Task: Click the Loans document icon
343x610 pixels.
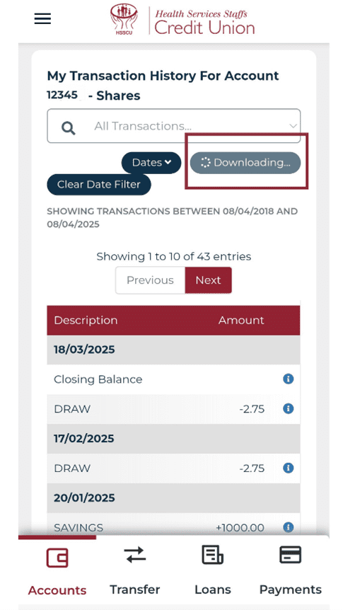Action: click(x=212, y=555)
